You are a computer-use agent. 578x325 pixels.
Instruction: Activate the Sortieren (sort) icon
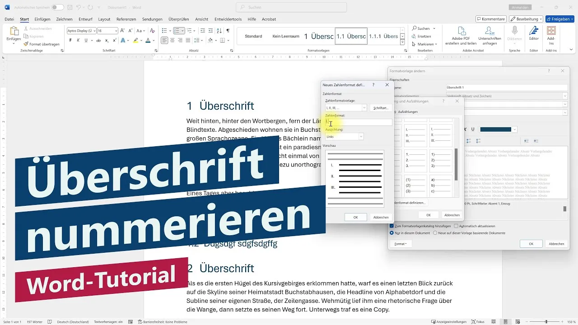219,31
